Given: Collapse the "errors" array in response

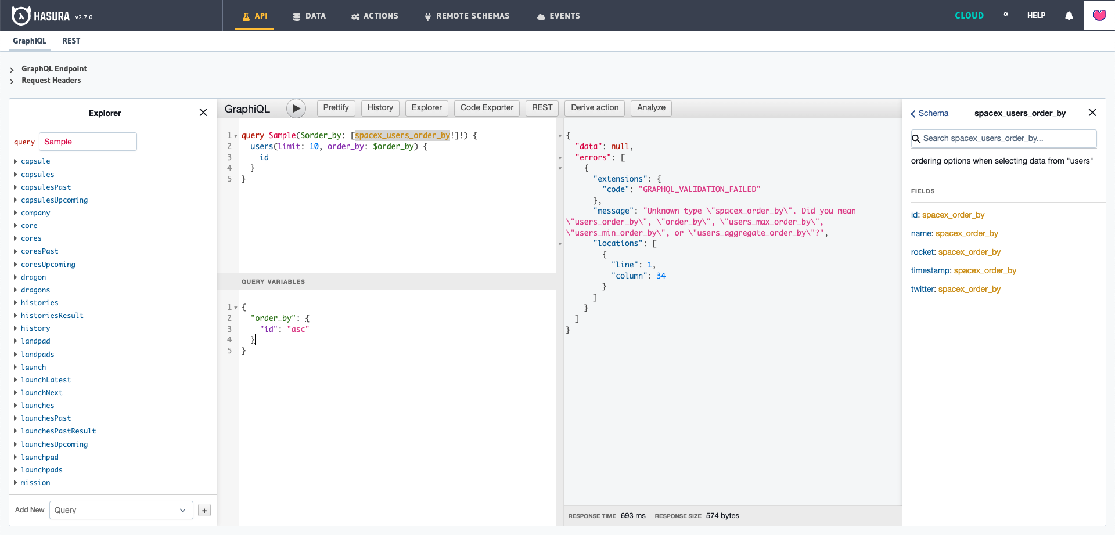Looking at the screenshot, I should click(560, 158).
